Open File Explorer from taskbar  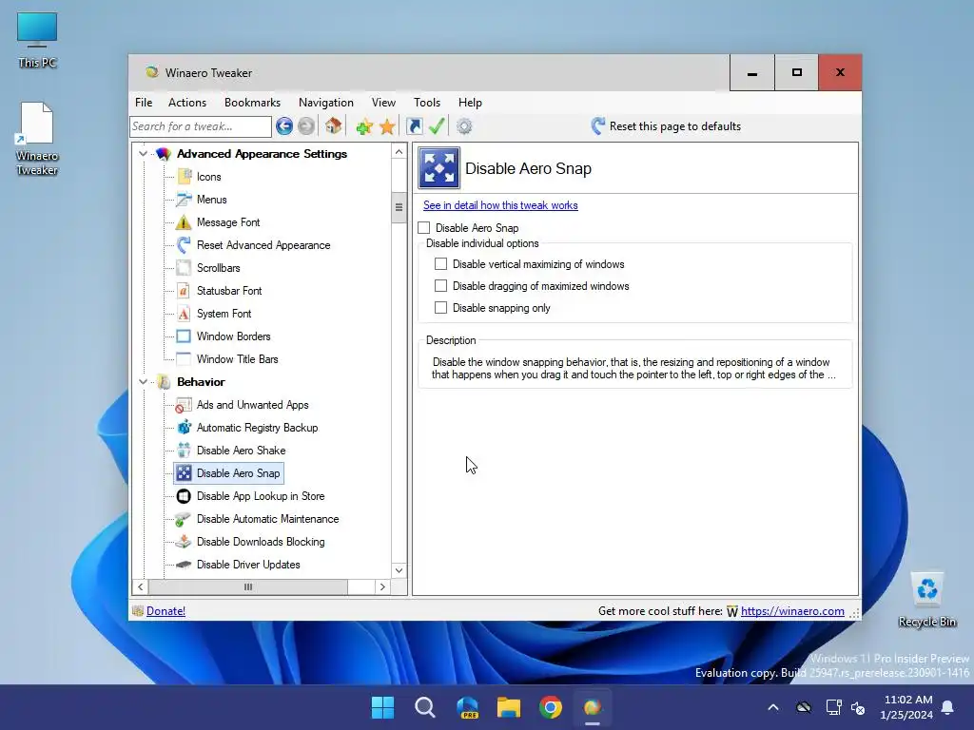point(509,707)
